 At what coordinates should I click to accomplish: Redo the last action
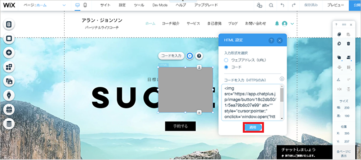[x=294, y=5]
